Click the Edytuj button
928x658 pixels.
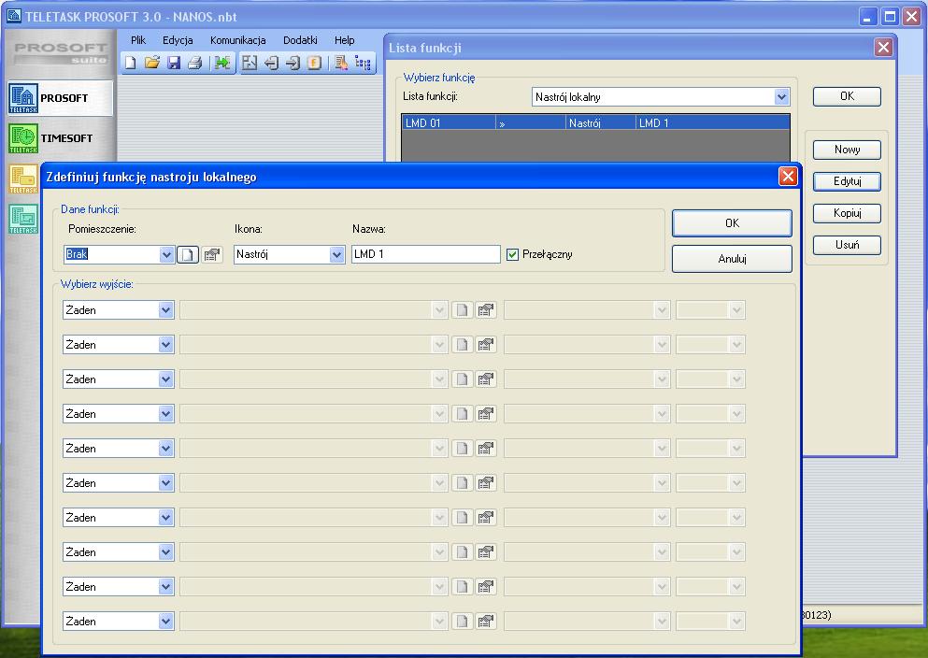[x=847, y=181]
